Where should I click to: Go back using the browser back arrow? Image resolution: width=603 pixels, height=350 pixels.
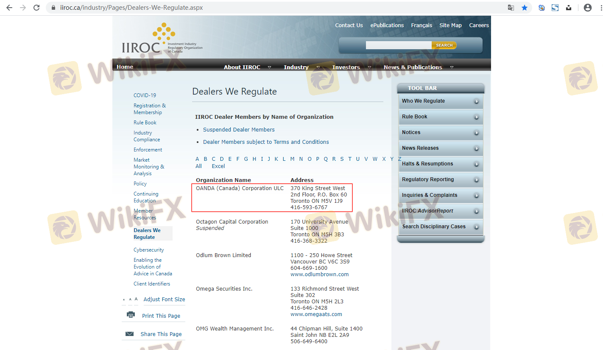9,8
